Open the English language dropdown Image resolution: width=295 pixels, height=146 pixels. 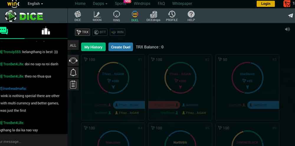[35, 4]
